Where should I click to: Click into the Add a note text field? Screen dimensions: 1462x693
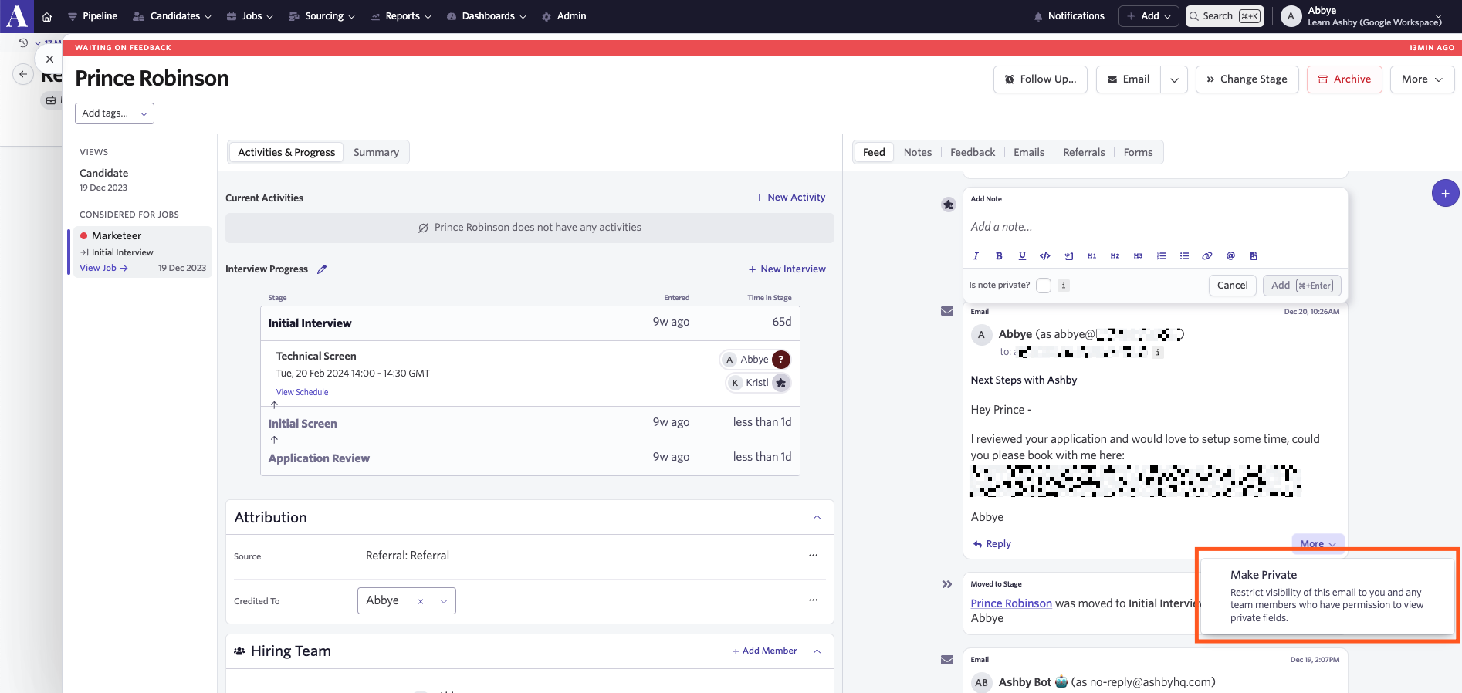1155,227
